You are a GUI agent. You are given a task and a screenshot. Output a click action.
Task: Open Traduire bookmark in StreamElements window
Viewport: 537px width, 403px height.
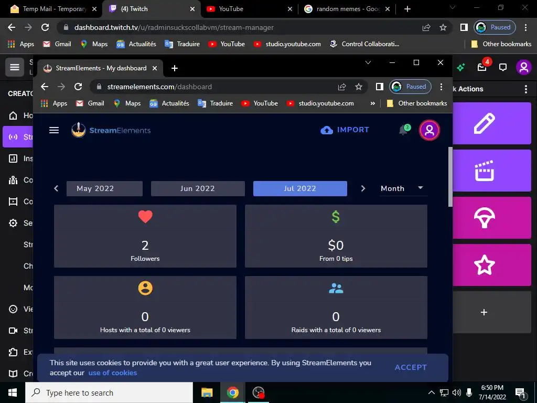tap(216, 103)
